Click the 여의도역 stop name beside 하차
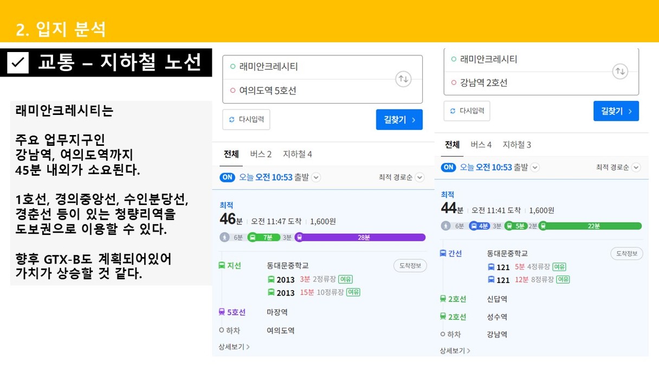The height and width of the screenshot is (371, 659). [x=281, y=330]
